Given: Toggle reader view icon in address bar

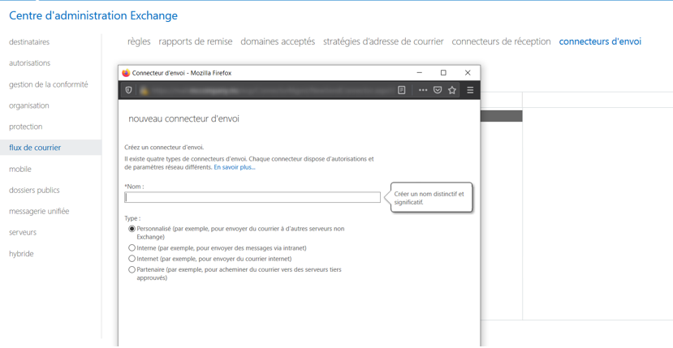Looking at the screenshot, I should [x=401, y=90].
